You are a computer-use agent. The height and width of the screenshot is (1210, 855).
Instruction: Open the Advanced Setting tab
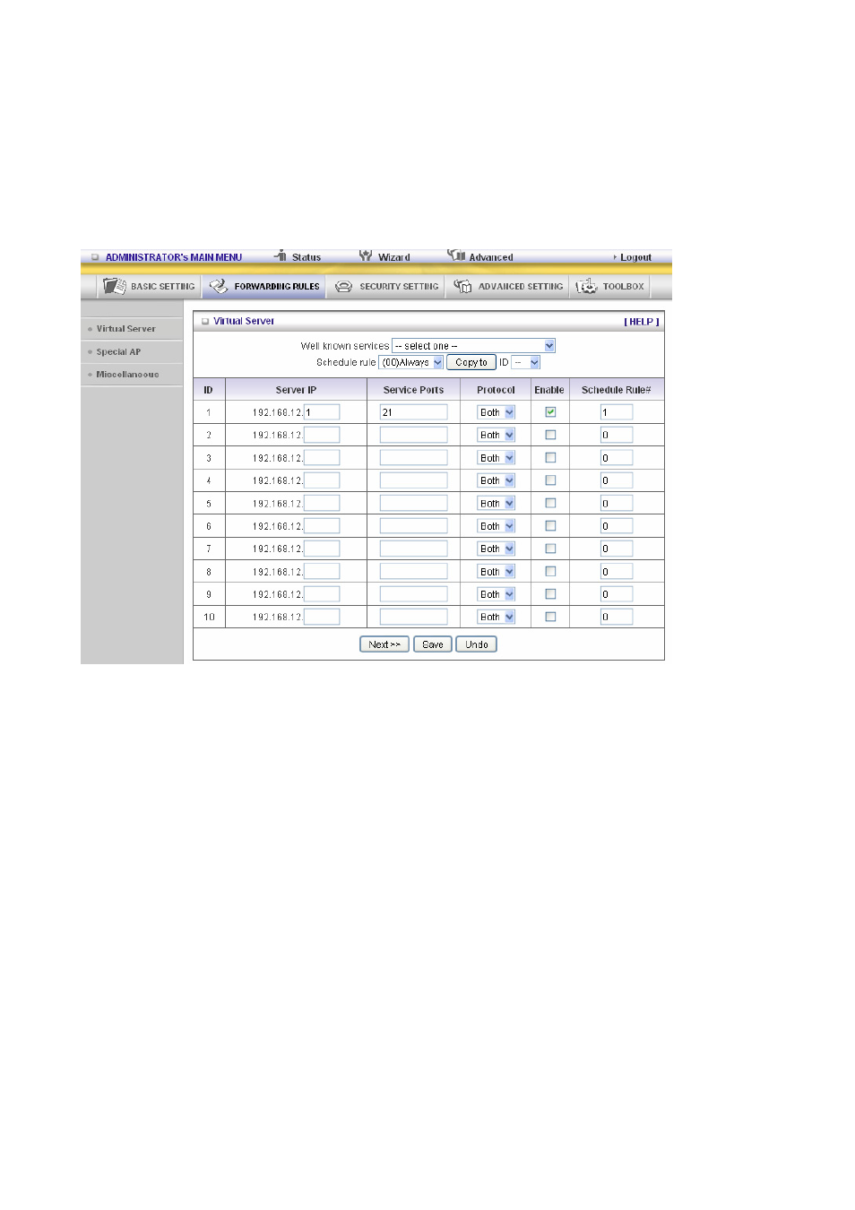pyautogui.click(x=508, y=287)
